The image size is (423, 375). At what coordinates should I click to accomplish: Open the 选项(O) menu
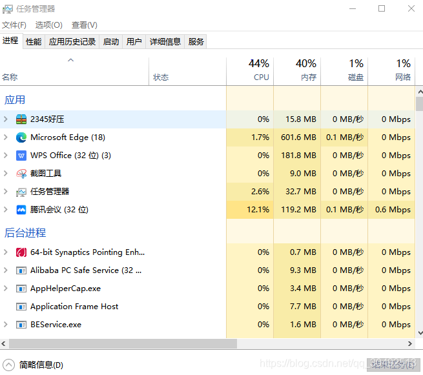(49, 25)
